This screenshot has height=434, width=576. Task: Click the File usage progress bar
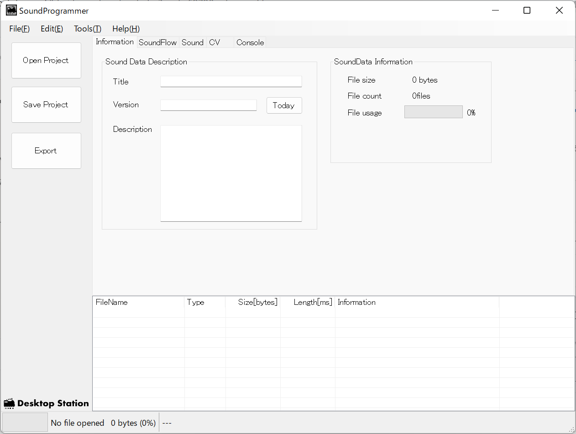click(433, 112)
